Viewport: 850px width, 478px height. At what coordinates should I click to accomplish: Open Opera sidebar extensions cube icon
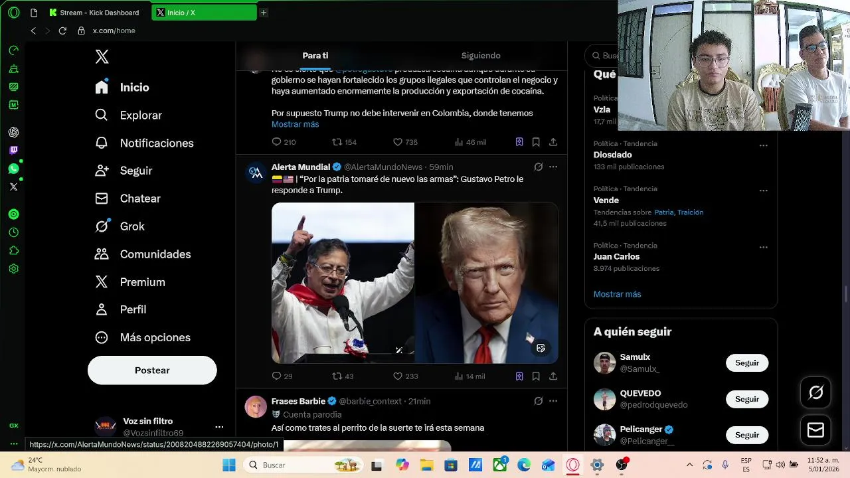pyautogui.click(x=13, y=251)
